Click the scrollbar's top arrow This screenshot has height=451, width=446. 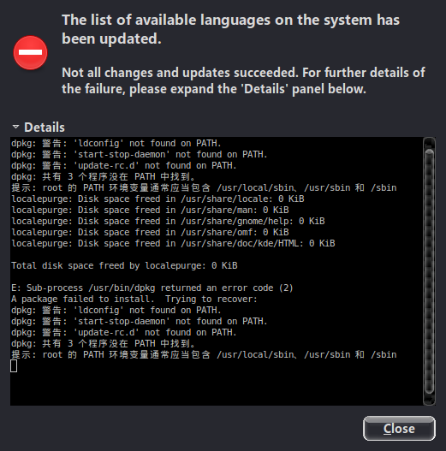(429, 143)
